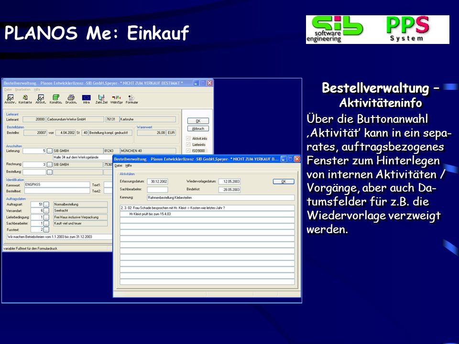The width and height of the screenshot is (459, 344).
Task: Minimize the Aktivitäten window
Action: point(284,159)
